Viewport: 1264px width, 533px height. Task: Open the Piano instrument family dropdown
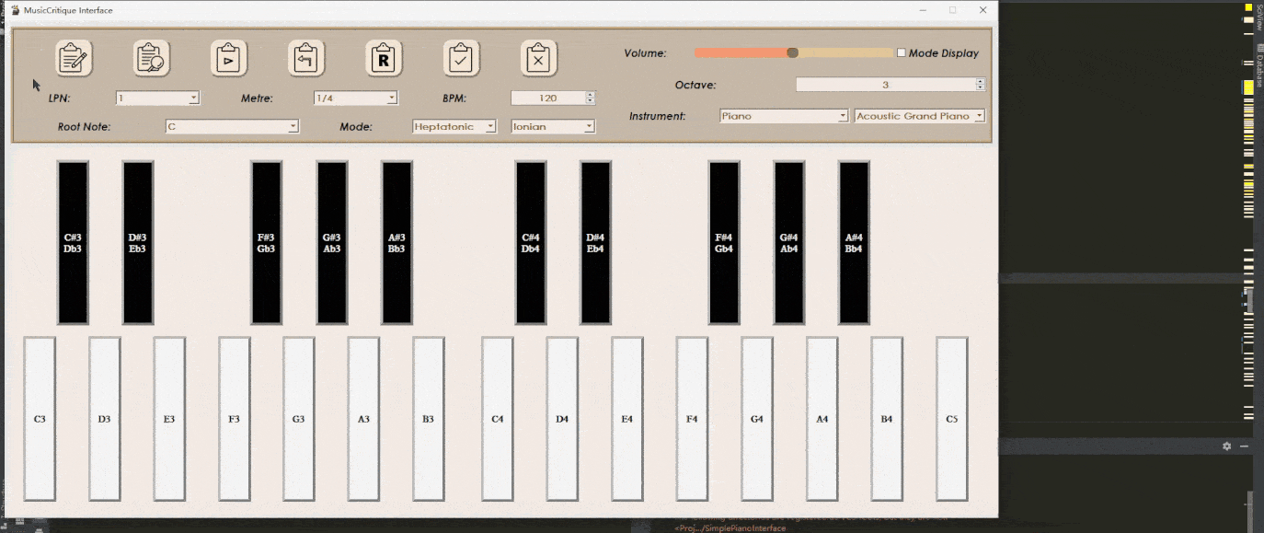(784, 116)
